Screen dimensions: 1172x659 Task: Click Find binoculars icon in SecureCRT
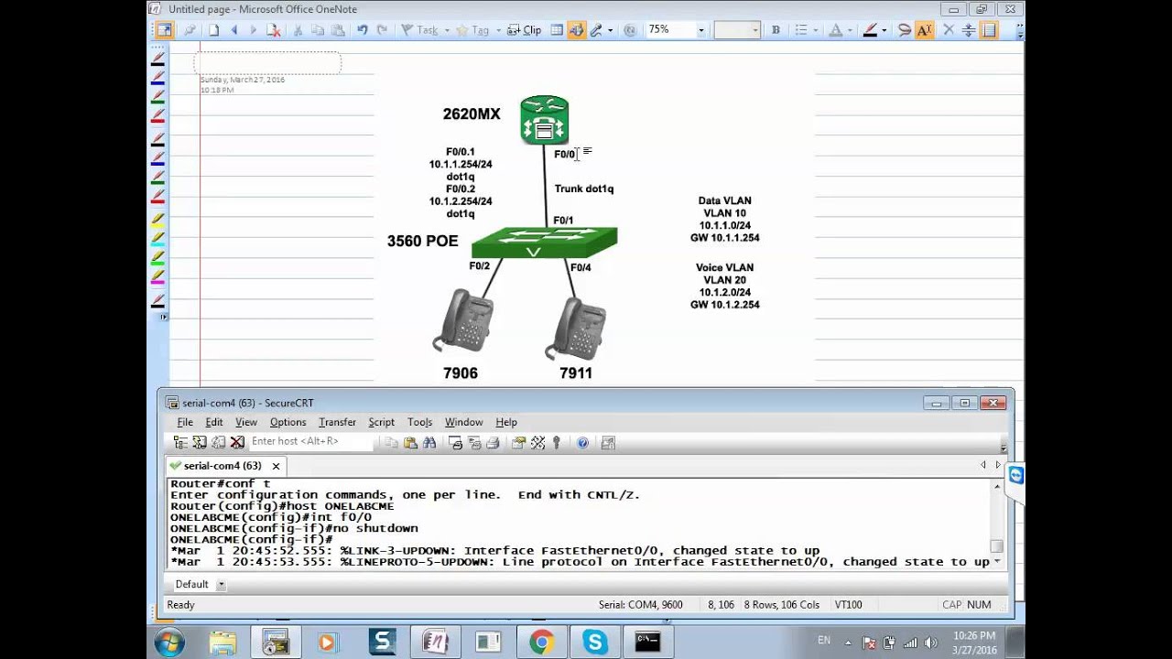pos(429,442)
